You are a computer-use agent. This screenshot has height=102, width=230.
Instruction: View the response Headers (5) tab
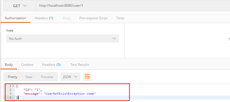(51, 64)
